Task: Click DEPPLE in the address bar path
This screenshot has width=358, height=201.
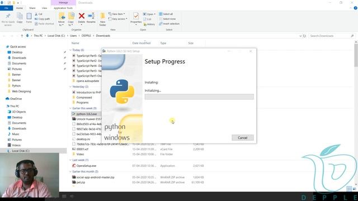Action: (86, 36)
